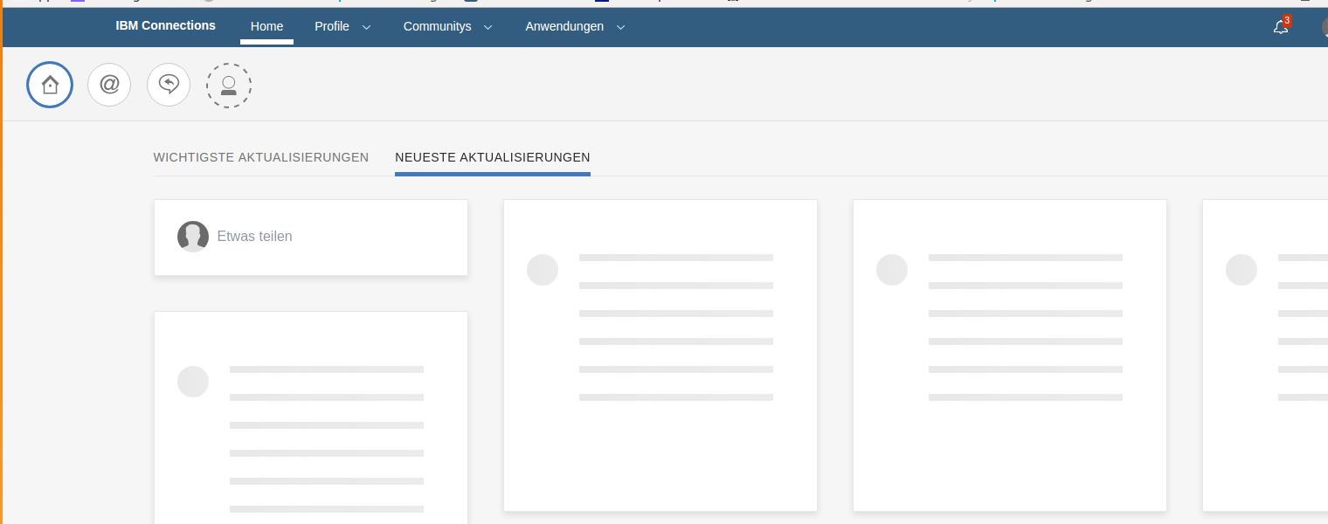Select the Neueste Aktualisierungen tab
This screenshot has width=1328, height=524.
tap(493, 157)
